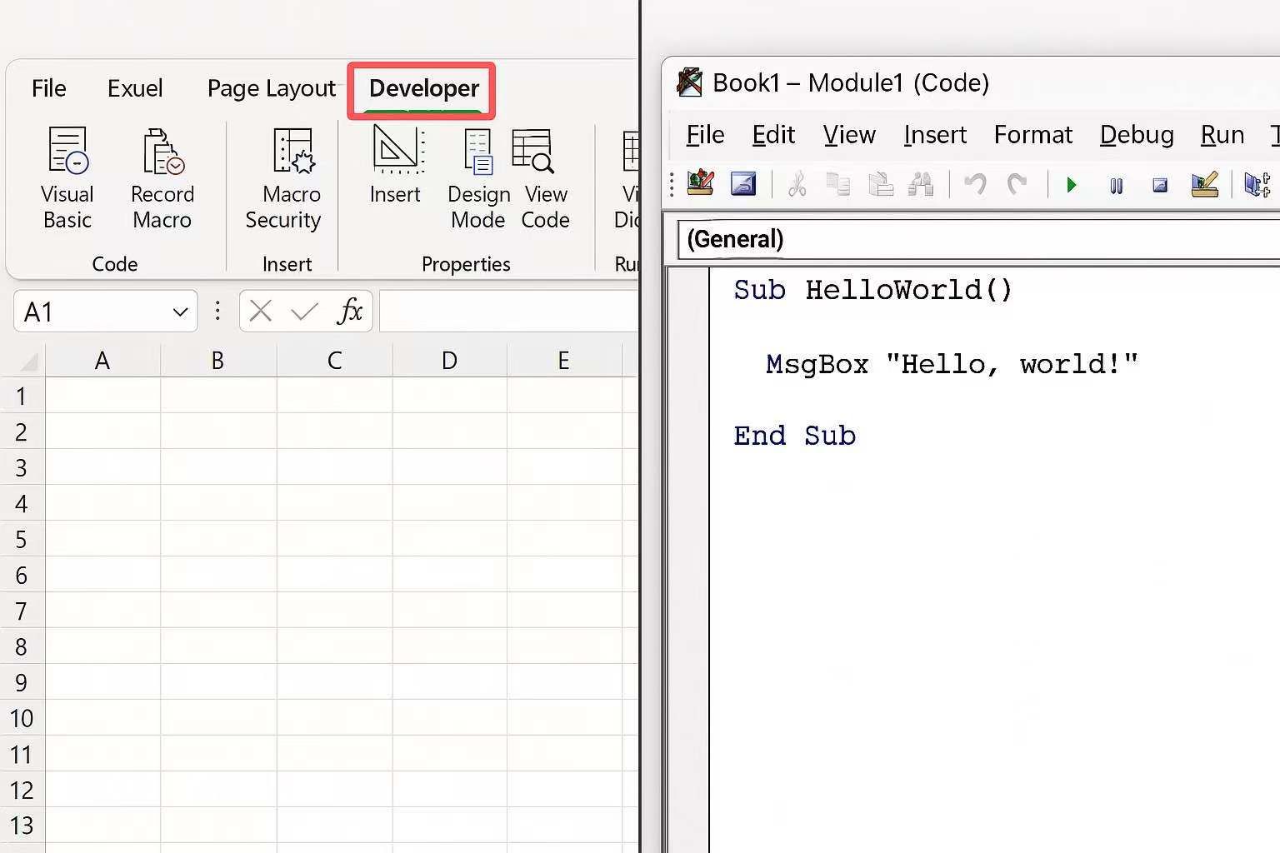
Task: Undo last edit in the VBA editor
Action: pyautogui.click(x=976, y=184)
